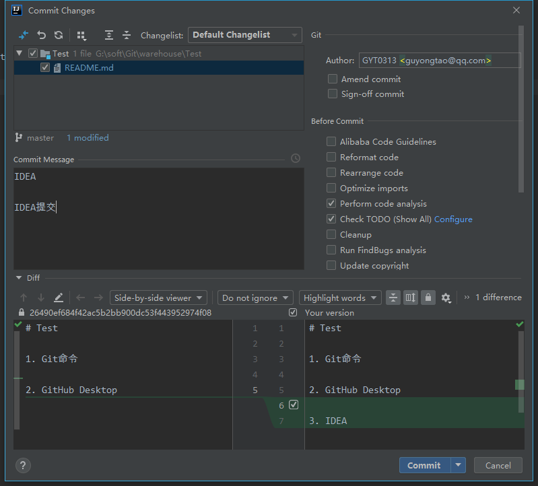Uncheck the README.md file checkbox
538x486 pixels.
click(45, 67)
